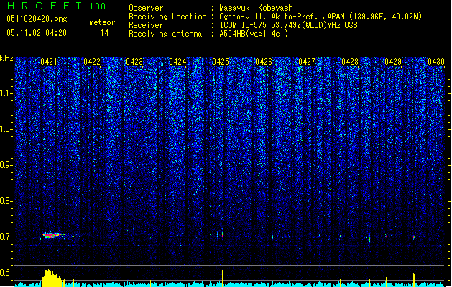Screen dimensions: 452x287
Task: Click the "meteor" count label
Action: click(x=102, y=22)
